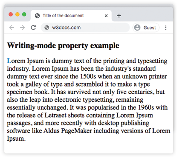Click the globe favicon on the tab
179x162 pixels.
click(x=38, y=16)
